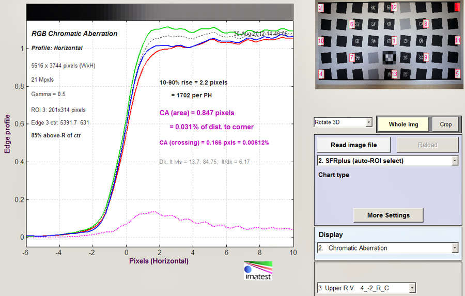465x296 pixels.
Task: Click the Reload button
Action: (x=427, y=145)
